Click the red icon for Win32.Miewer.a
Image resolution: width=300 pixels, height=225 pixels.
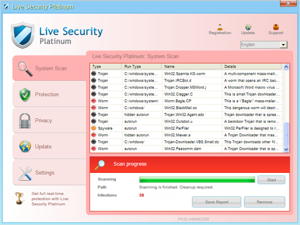pos(93,135)
